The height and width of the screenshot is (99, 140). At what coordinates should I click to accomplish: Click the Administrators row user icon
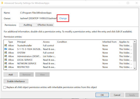(x=6, y=56)
